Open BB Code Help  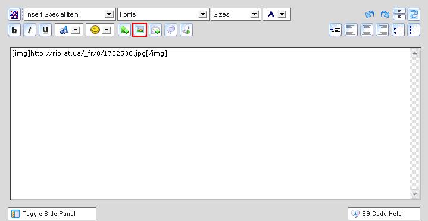[384, 214]
